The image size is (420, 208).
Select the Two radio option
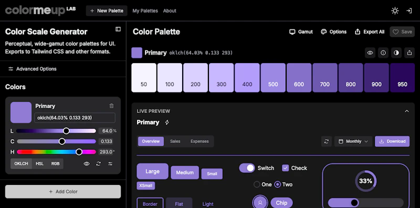(x=278, y=184)
